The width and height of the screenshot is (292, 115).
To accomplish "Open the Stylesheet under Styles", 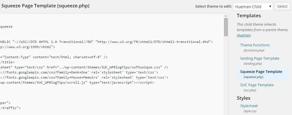I will (249, 106).
